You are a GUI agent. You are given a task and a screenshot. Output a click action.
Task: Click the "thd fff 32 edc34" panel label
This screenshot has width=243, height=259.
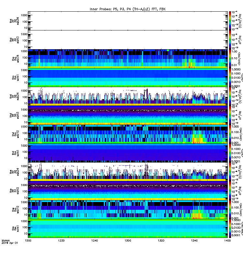pyautogui.click(x=14, y=96)
